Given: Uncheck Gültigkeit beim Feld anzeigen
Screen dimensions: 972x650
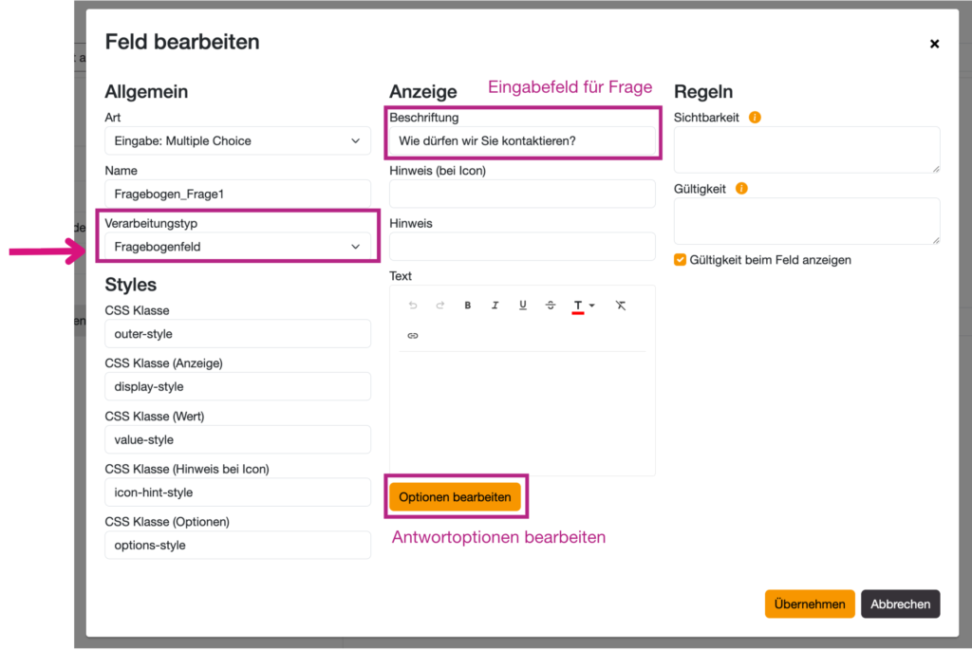Looking at the screenshot, I should point(681,260).
